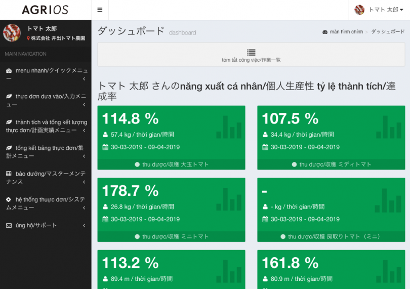This screenshot has width=410, height=289.
Task: Click calendar icon in 107.5 % card
Action: (265, 147)
